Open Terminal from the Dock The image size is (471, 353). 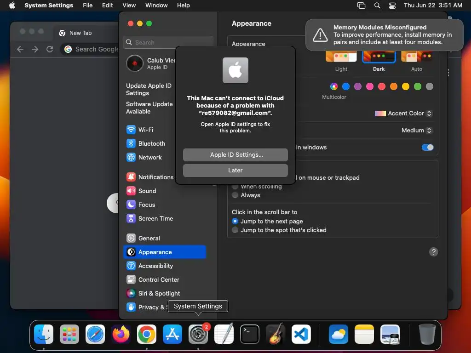(x=250, y=334)
